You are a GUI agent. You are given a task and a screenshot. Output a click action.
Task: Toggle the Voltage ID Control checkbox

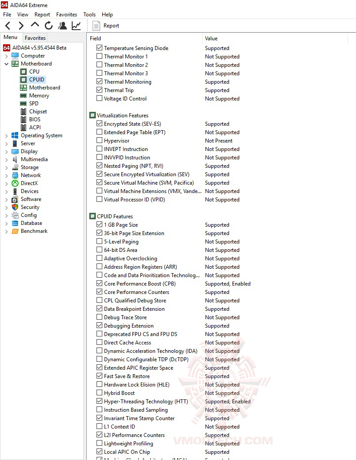[x=100, y=98]
